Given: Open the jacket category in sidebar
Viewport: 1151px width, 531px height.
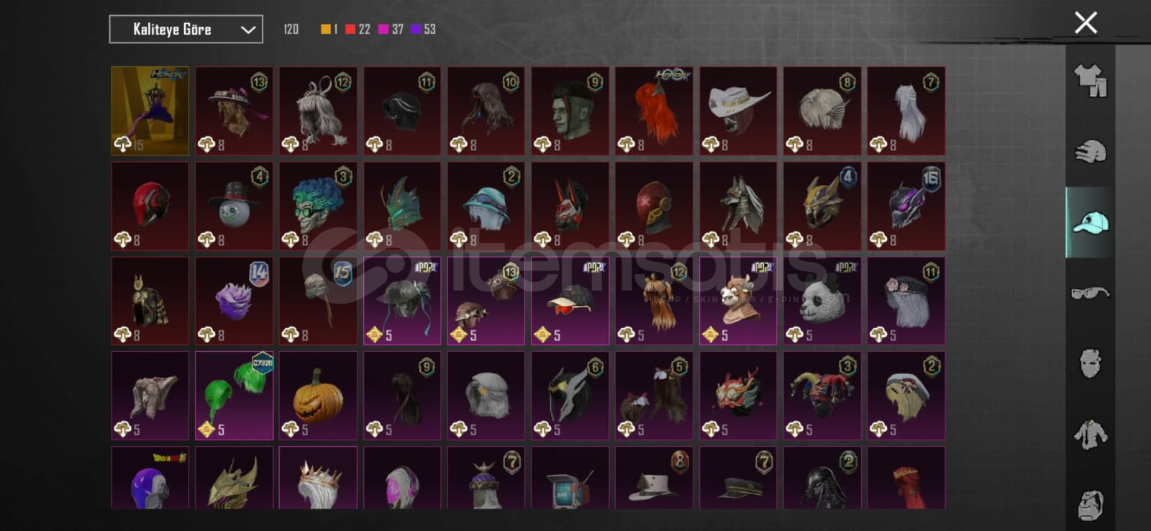Looking at the screenshot, I should click(x=1090, y=434).
